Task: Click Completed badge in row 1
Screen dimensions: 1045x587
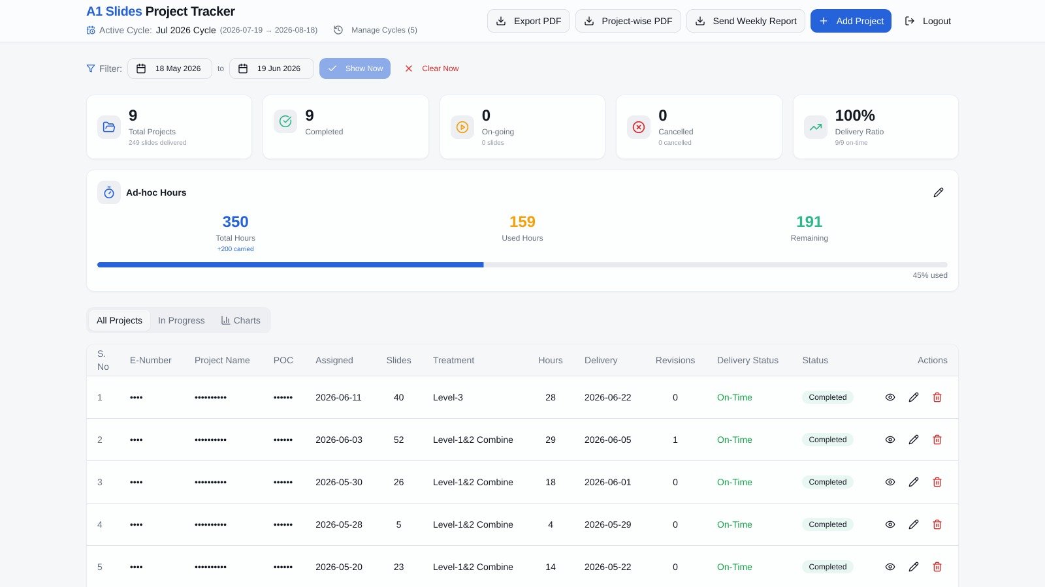Action: click(x=828, y=397)
